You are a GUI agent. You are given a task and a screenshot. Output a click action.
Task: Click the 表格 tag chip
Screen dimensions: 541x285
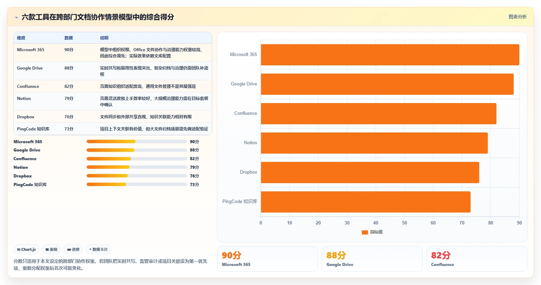51,249
